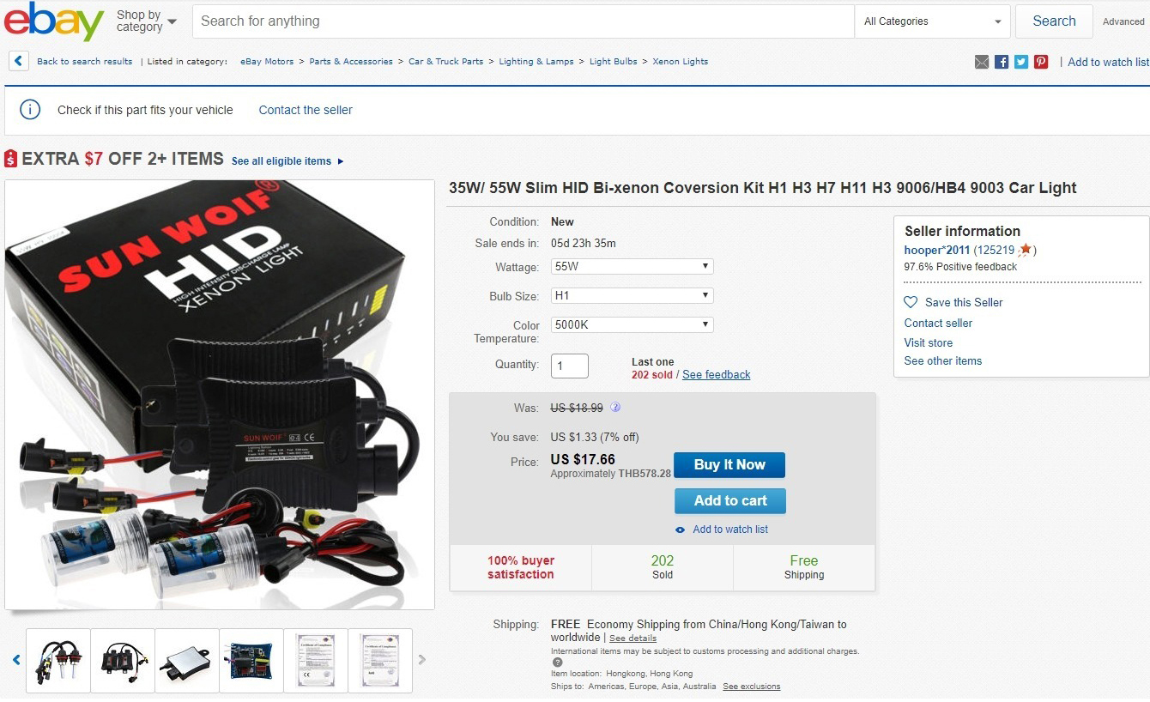Click the eBay logo

pos(54,21)
